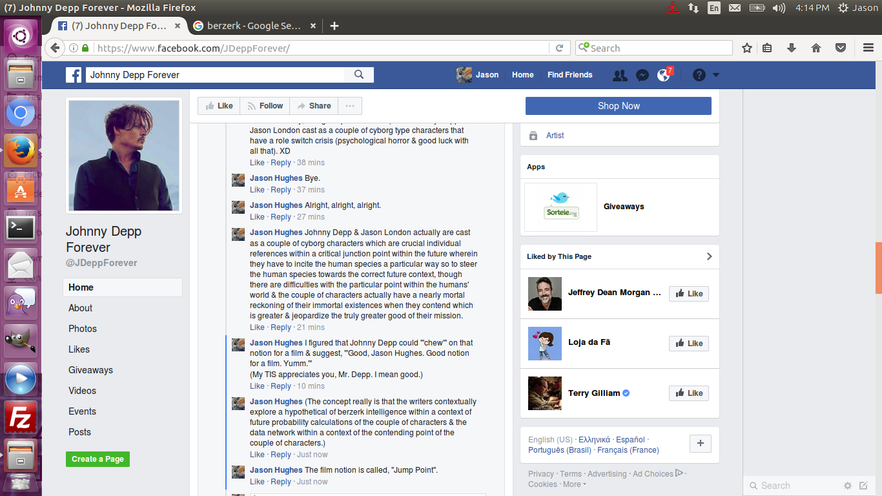
Task: Open the Terminal from the dock
Action: click(21, 227)
